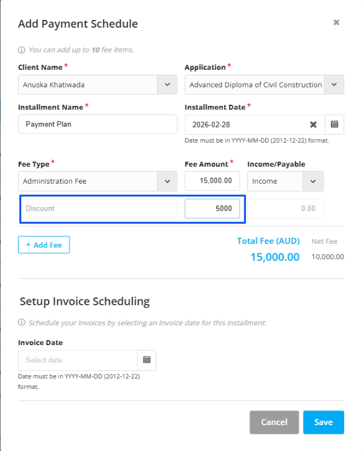The height and width of the screenshot is (451, 361).
Task: Open the Income/Payable dropdown
Action: pyautogui.click(x=313, y=181)
